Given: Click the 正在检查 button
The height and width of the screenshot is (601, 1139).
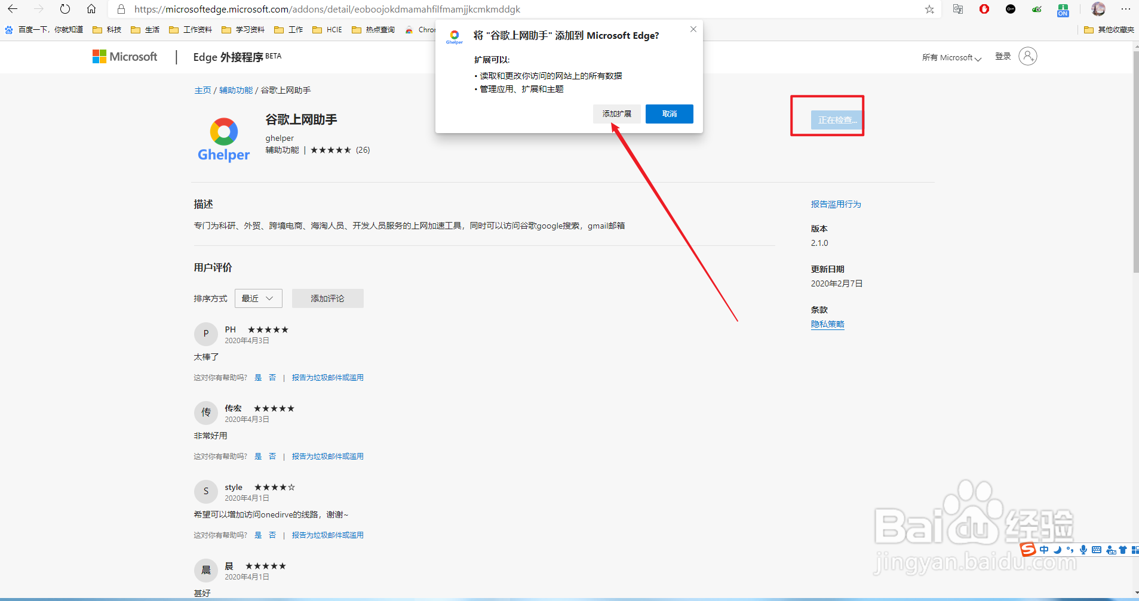Looking at the screenshot, I should point(837,120).
